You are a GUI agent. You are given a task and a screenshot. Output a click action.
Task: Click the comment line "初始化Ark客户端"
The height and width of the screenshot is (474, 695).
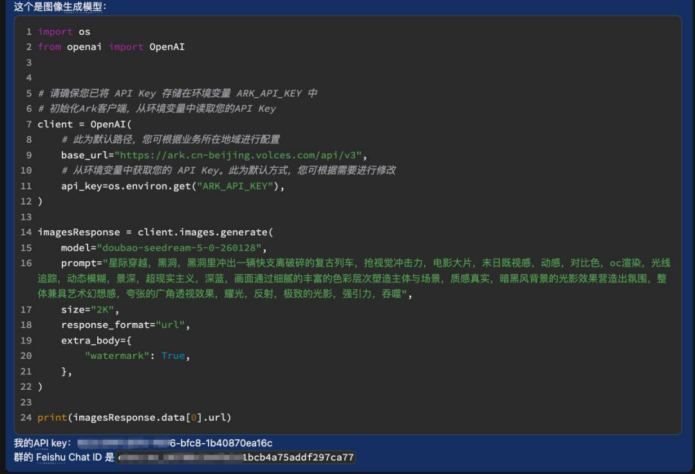(157, 109)
